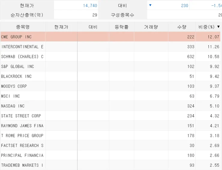Click weight value 3.18

[214, 136]
